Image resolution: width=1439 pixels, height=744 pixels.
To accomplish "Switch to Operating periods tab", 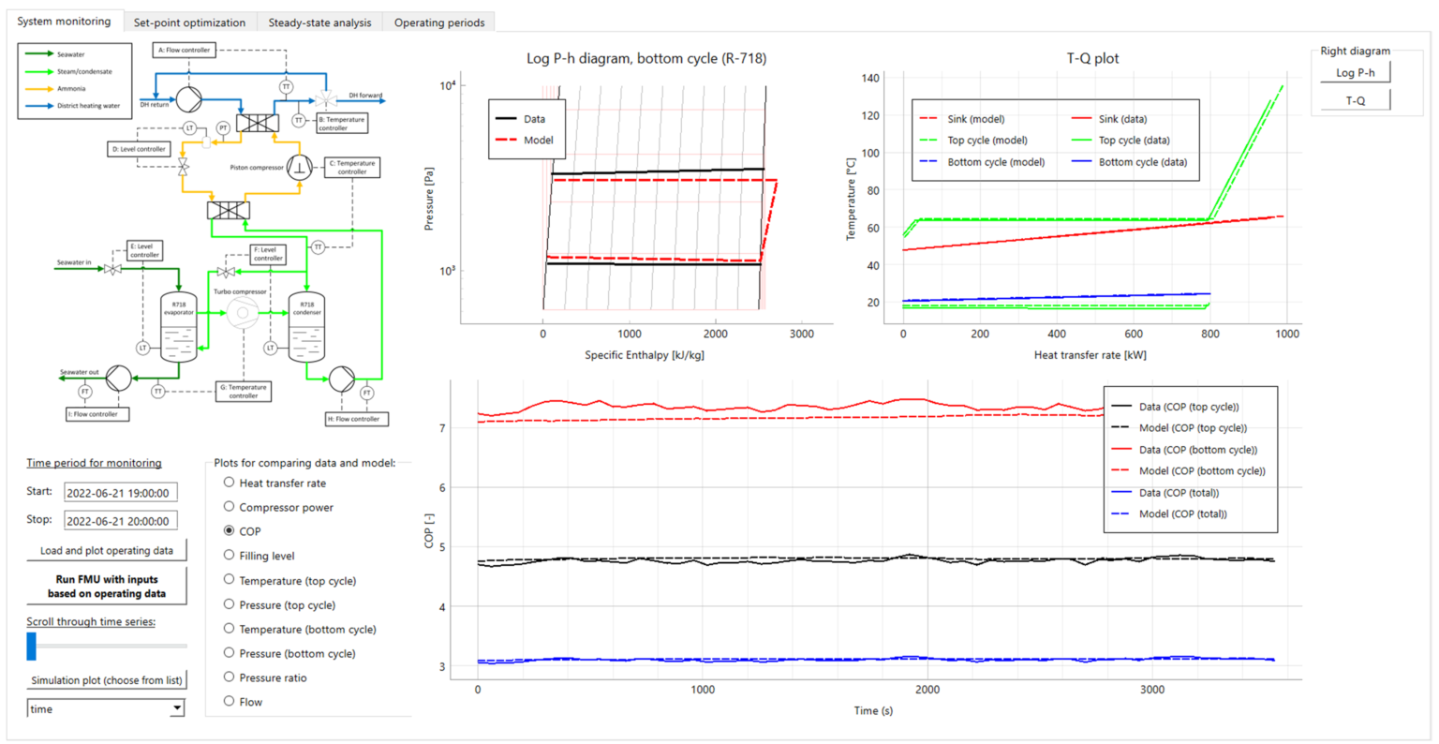I will (x=439, y=22).
